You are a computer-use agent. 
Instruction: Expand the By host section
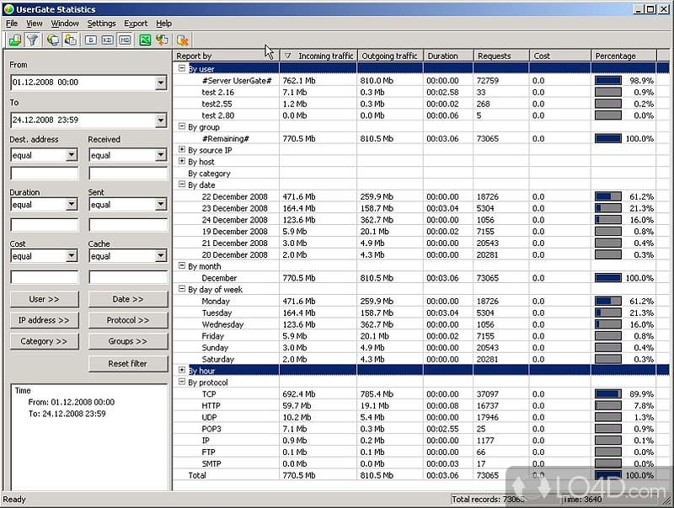pyautogui.click(x=182, y=162)
